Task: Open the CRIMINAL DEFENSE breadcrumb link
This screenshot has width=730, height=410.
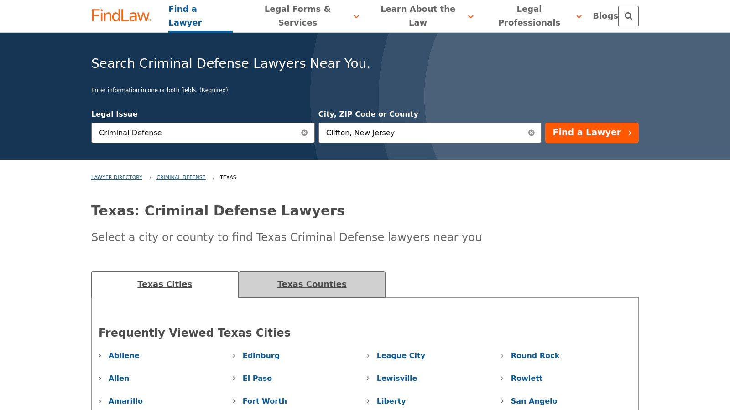Action: [x=181, y=177]
